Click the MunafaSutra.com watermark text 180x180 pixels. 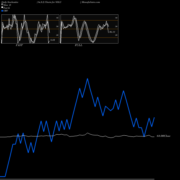pyautogui.click(x=91, y=2)
